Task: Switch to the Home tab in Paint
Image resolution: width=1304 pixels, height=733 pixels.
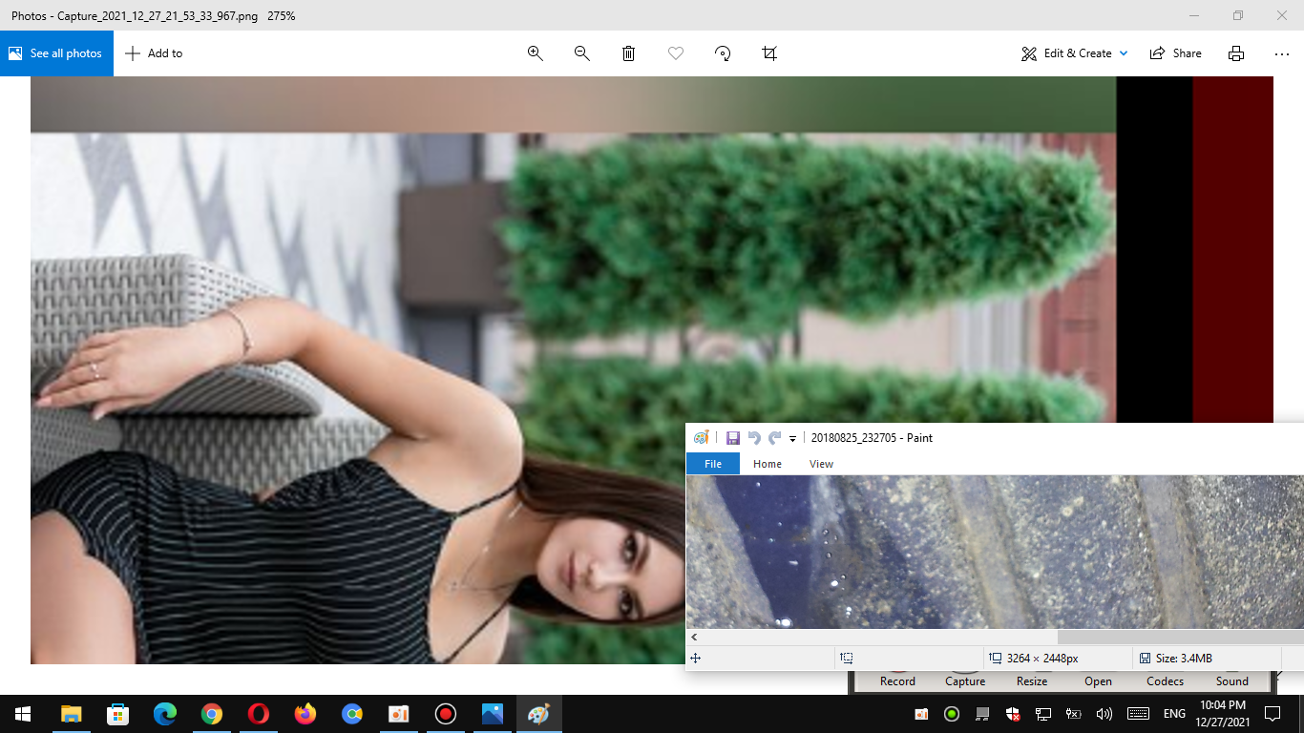Action: point(767,464)
